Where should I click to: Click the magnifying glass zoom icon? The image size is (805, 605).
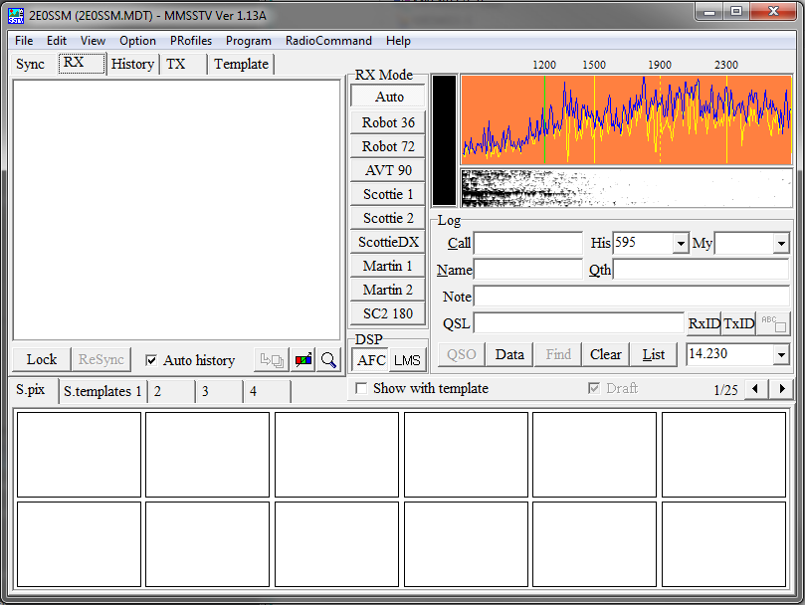328,360
